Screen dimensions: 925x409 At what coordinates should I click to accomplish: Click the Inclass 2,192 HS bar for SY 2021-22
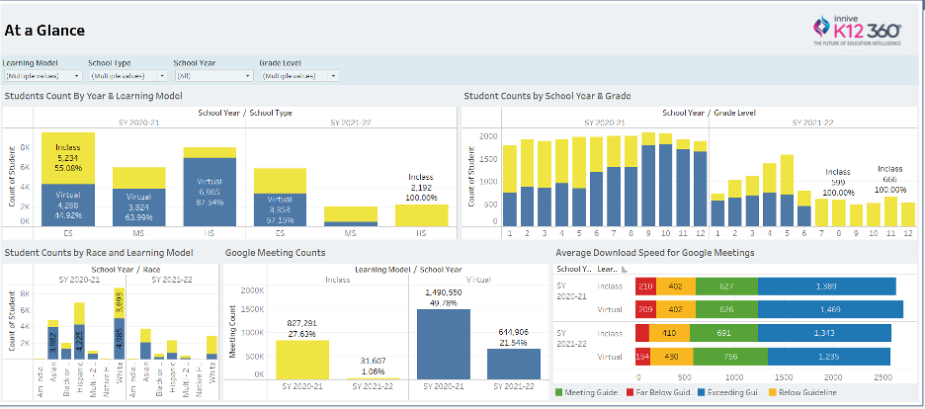[x=421, y=215]
